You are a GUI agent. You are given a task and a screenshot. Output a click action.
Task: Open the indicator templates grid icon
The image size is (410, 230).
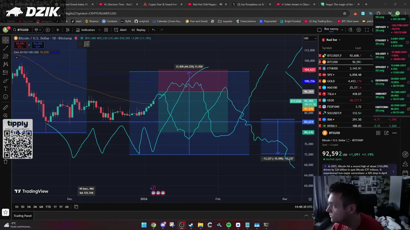tap(106, 30)
